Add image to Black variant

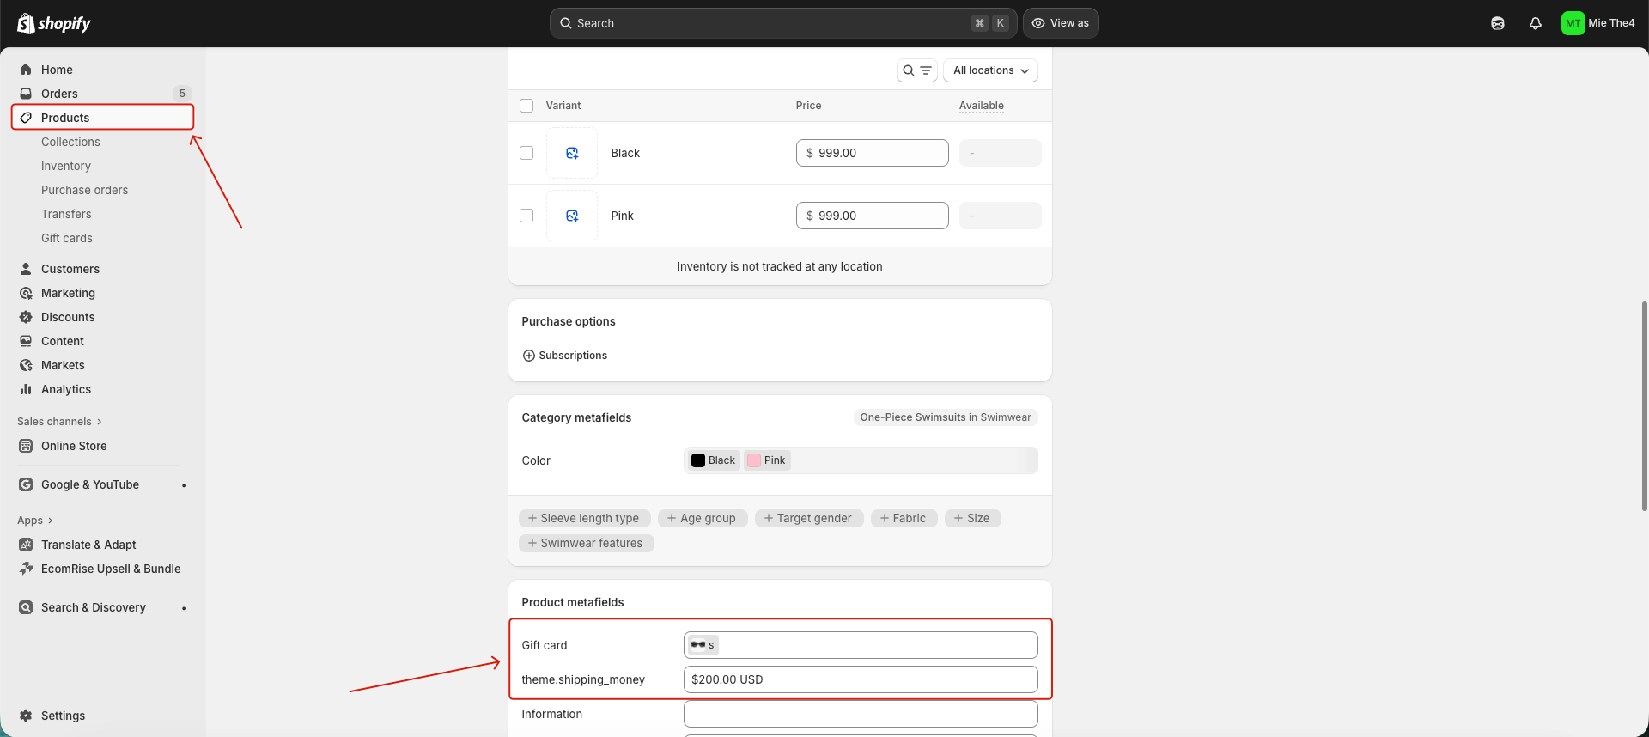pyautogui.click(x=572, y=153)
